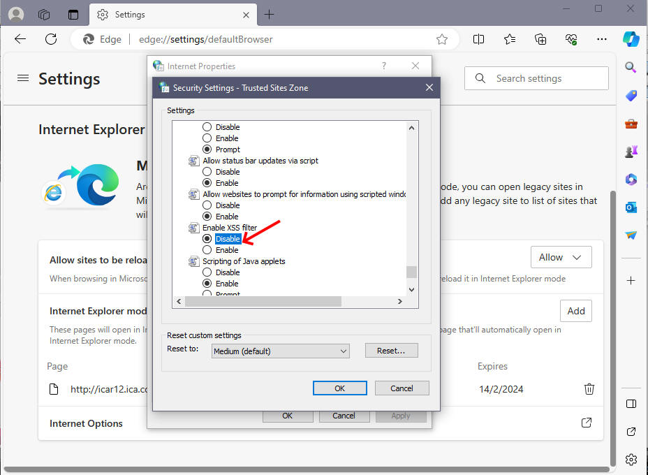648x475 pixels.
Task: Click OK in Internet Properties window
Action: coord(288,416)
